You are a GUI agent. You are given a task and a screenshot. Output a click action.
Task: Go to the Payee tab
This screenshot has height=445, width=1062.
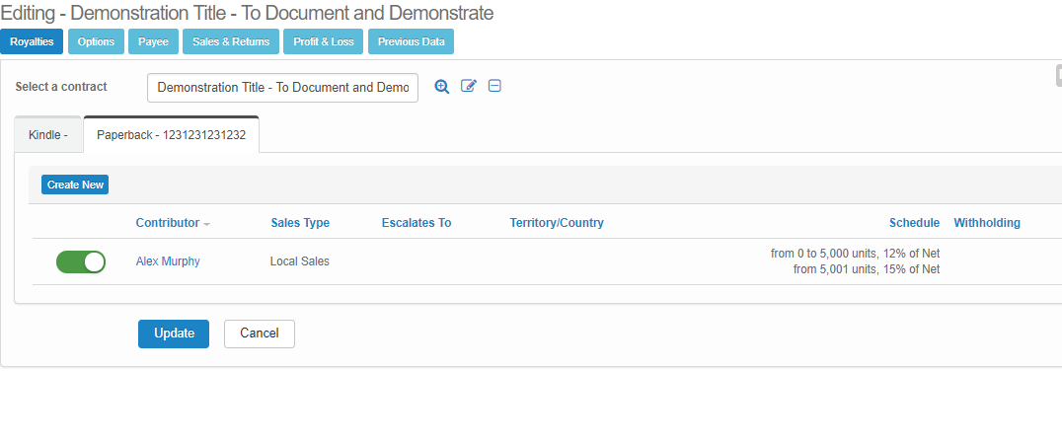point(153,41)
